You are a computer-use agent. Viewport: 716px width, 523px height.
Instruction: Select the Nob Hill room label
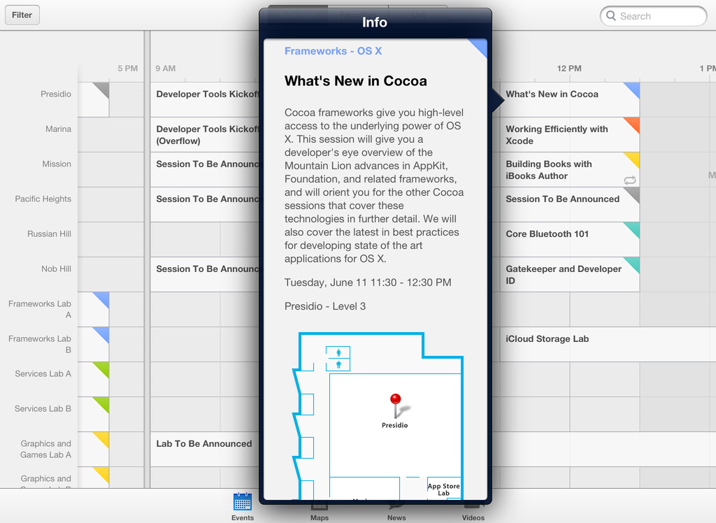(56, 269)
